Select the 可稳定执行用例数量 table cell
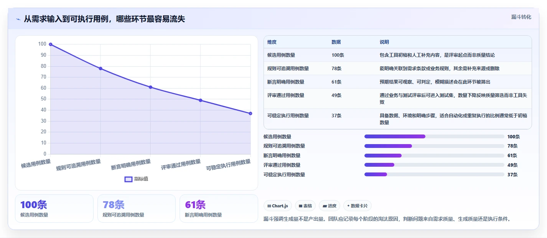This screenshot has height=238, width=547. coord(288,116)
